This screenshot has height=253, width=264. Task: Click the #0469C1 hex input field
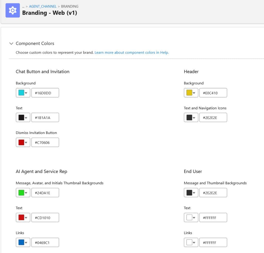tap(45, 242)
